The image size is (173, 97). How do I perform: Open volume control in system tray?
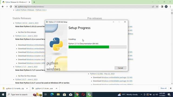[157, 95]
